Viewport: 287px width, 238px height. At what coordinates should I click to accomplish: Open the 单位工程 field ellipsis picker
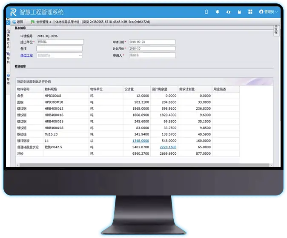[80, 55]
